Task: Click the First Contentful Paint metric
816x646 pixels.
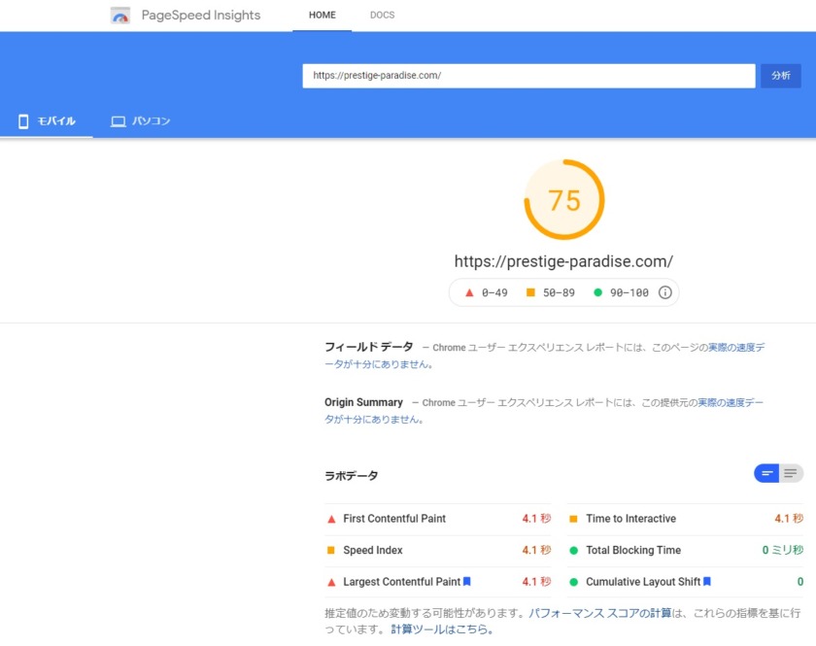Action: click(x=438, y=519)
